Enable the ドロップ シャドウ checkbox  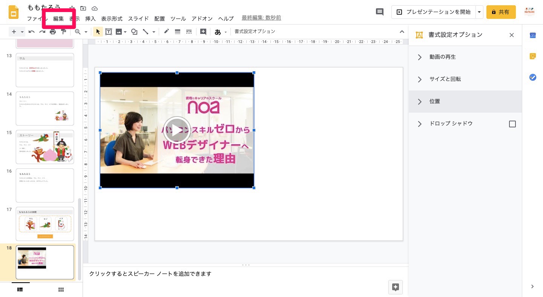coord(512,124)
